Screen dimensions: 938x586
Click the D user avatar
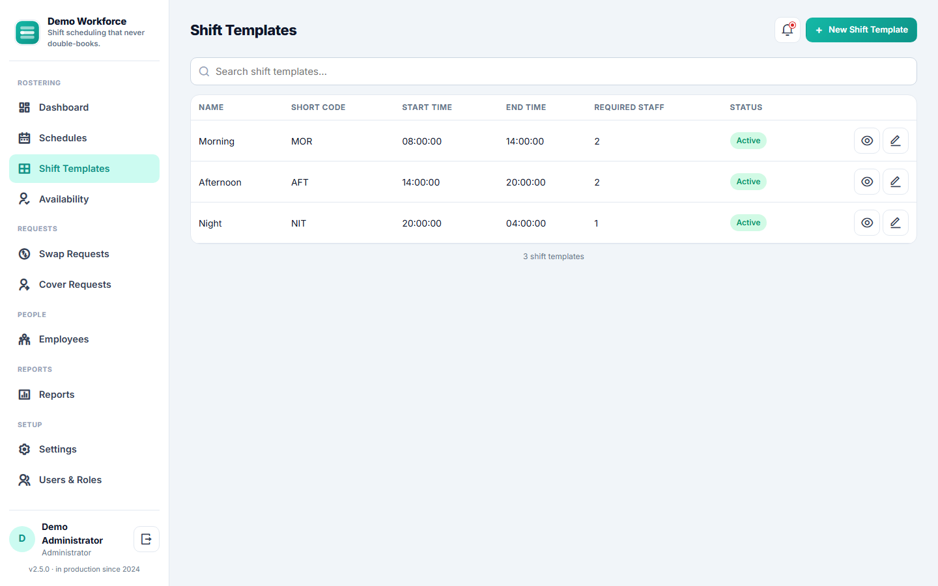[x=22, y=539]
